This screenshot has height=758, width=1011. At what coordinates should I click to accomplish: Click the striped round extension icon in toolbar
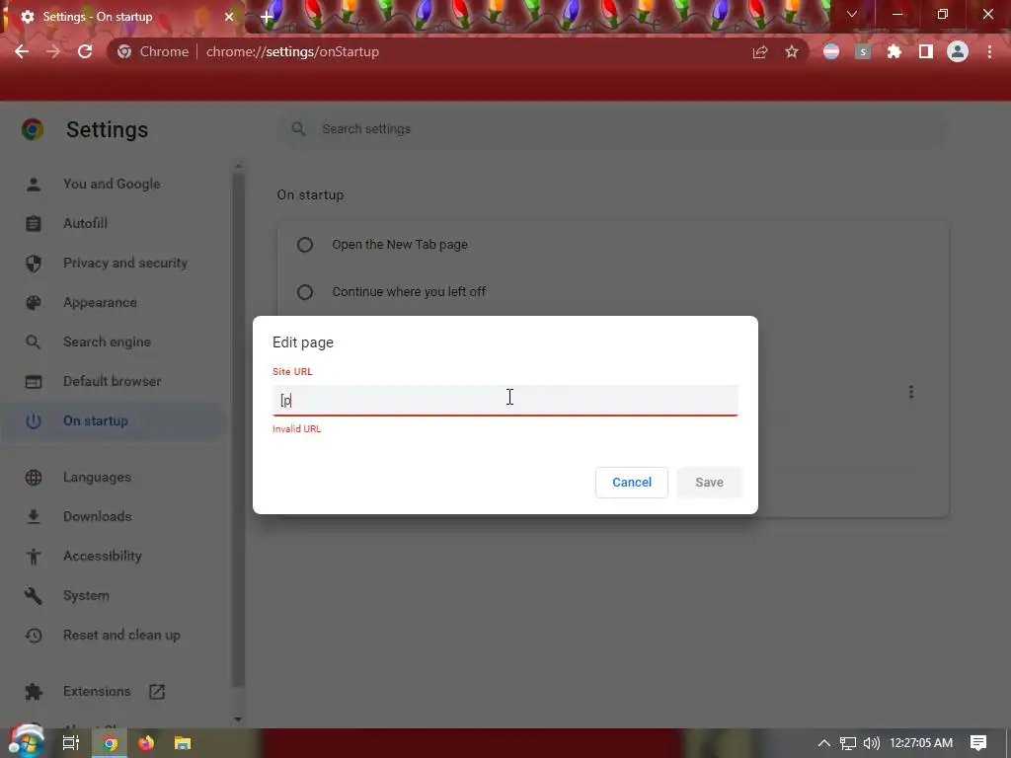pos(831,51)
